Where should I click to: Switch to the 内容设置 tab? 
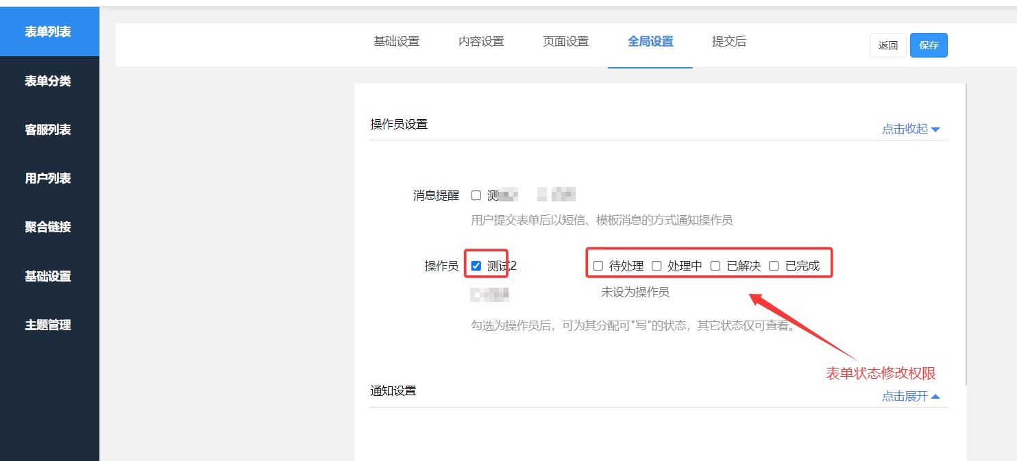tap(481, 41)
